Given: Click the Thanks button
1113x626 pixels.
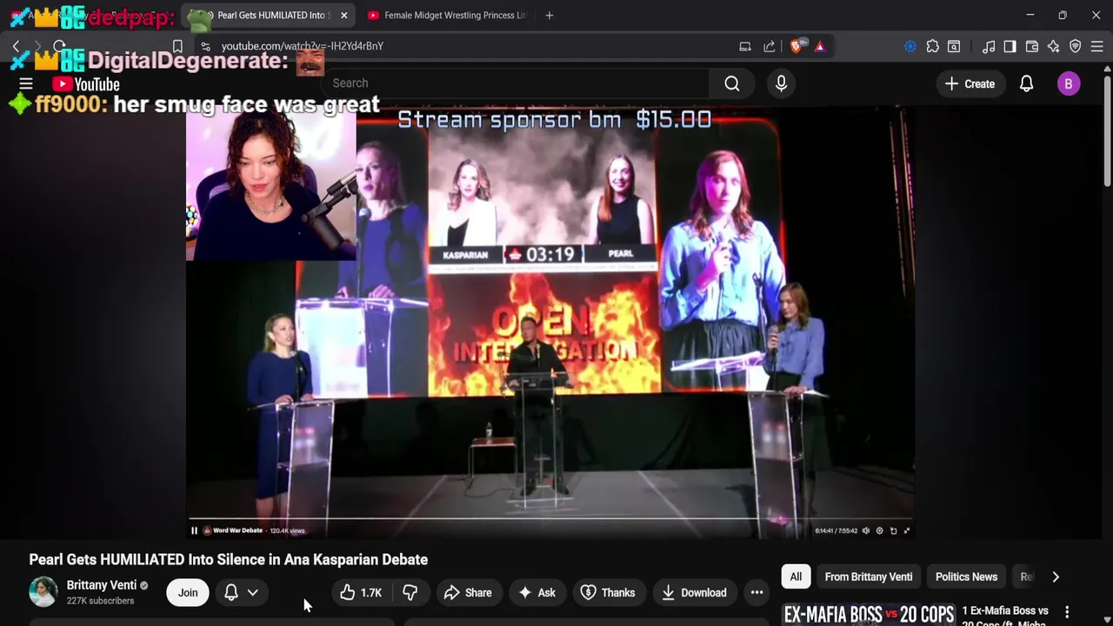Looking at the screenshot, I should [608, 593].
